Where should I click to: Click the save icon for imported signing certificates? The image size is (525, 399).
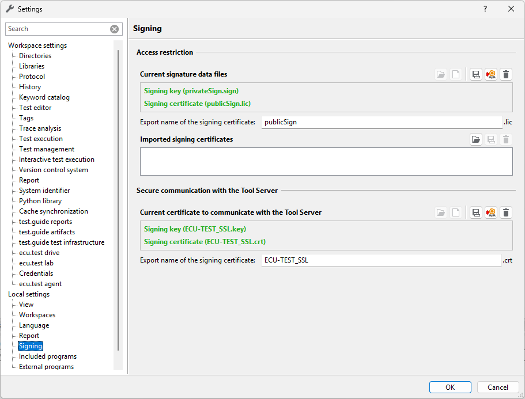(491, 139)
